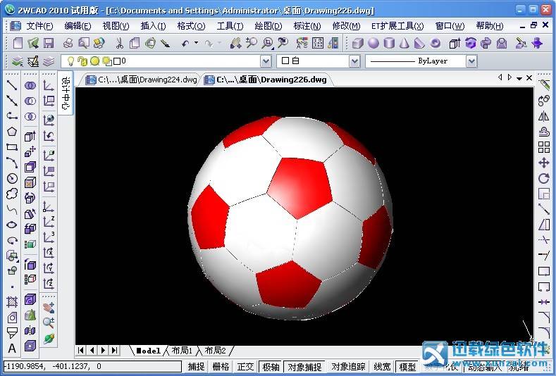This screenshot has width=556, height=376.
Task: Click the Extrude faces icon
Action: [x=30, y=136]
